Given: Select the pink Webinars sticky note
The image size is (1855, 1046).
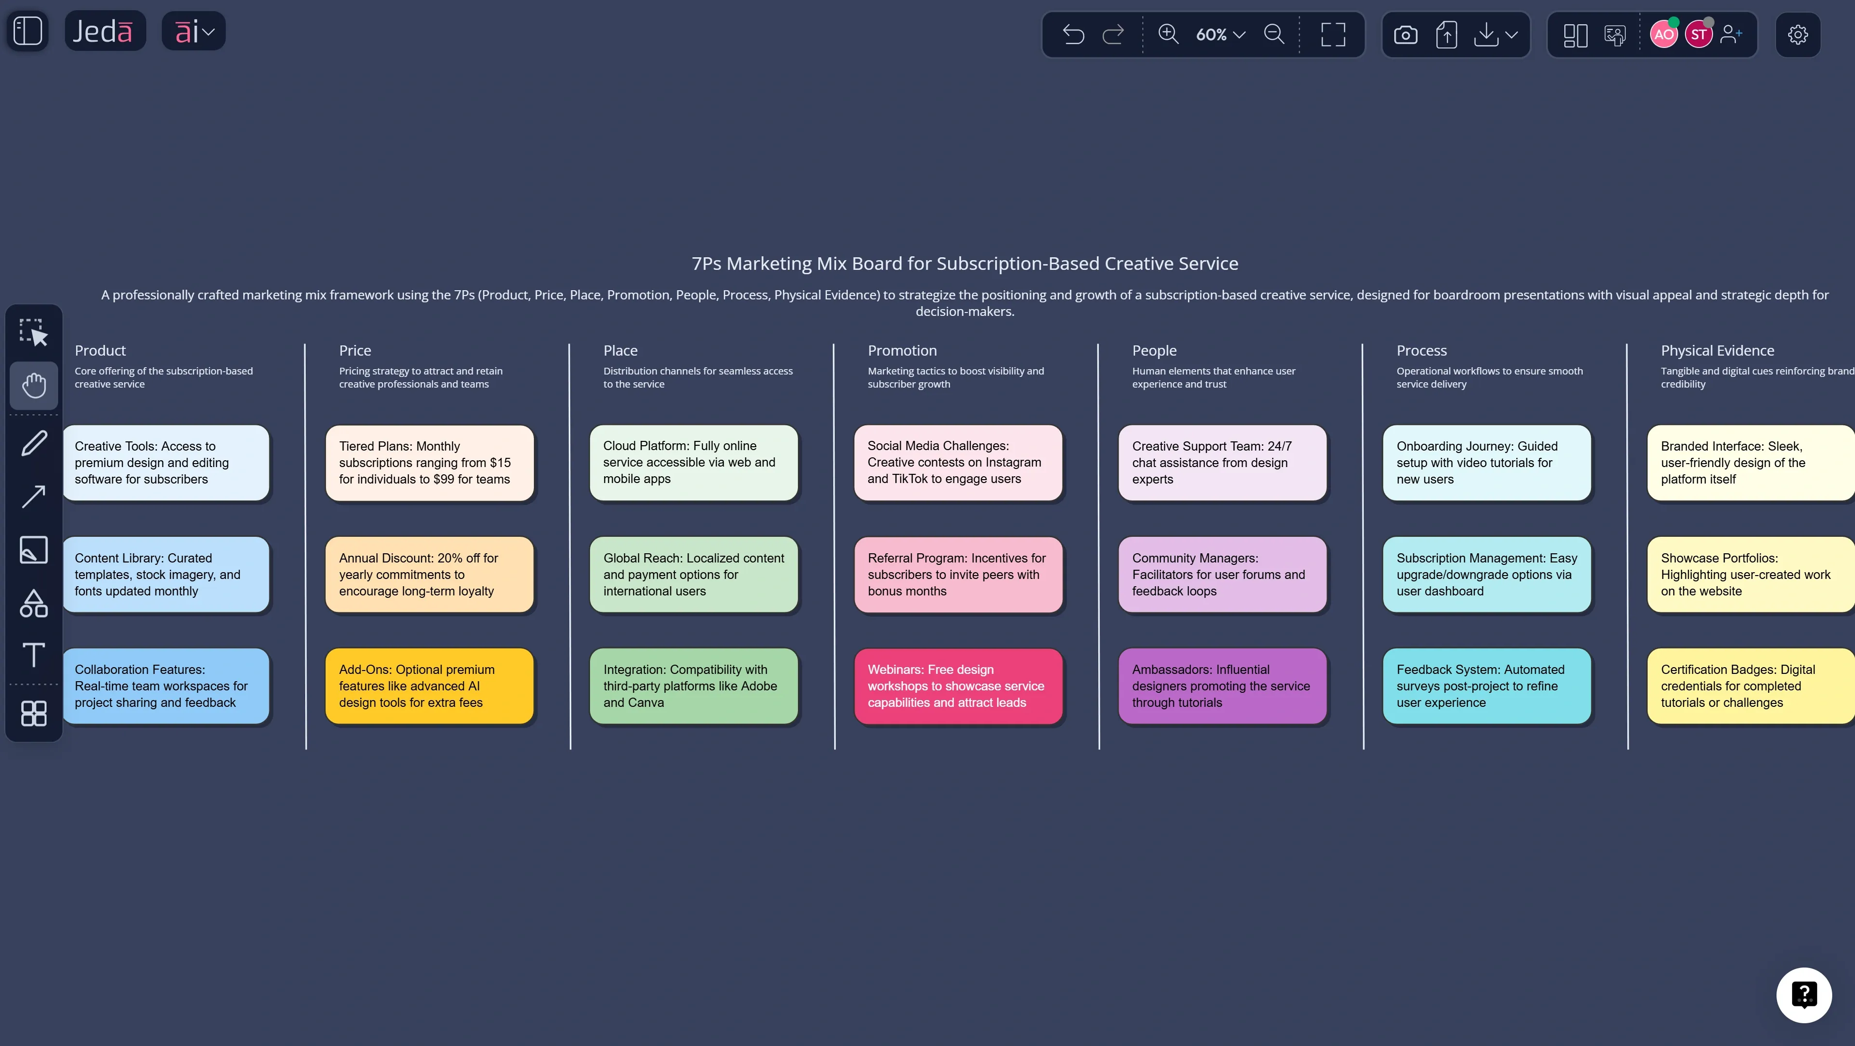Looking at the screenshot, I should click(x=958, y=685).
